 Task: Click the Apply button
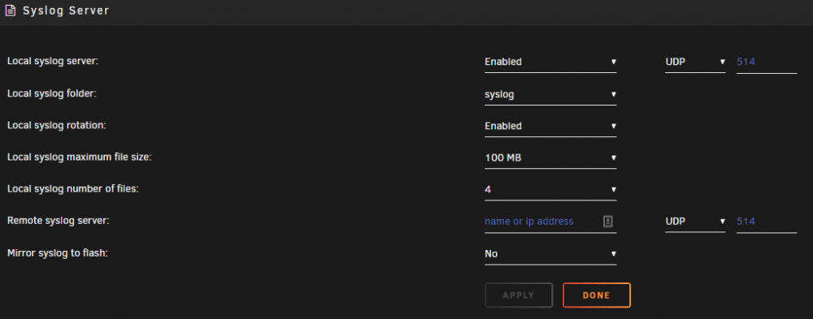pos(519,295)
